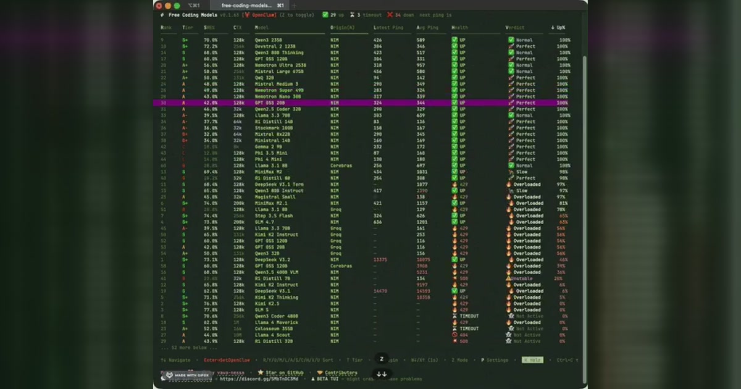Click the warning triangle beside 'BETA TUI'
The height and width of the screenshot is (389, 741).
click(x=312, y=379)
